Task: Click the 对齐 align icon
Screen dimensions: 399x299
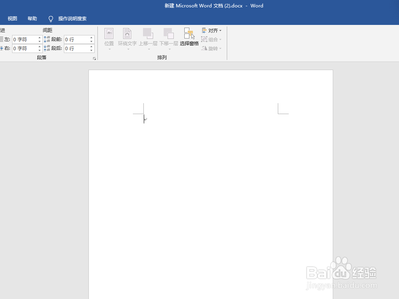Action: coord(204,30)
